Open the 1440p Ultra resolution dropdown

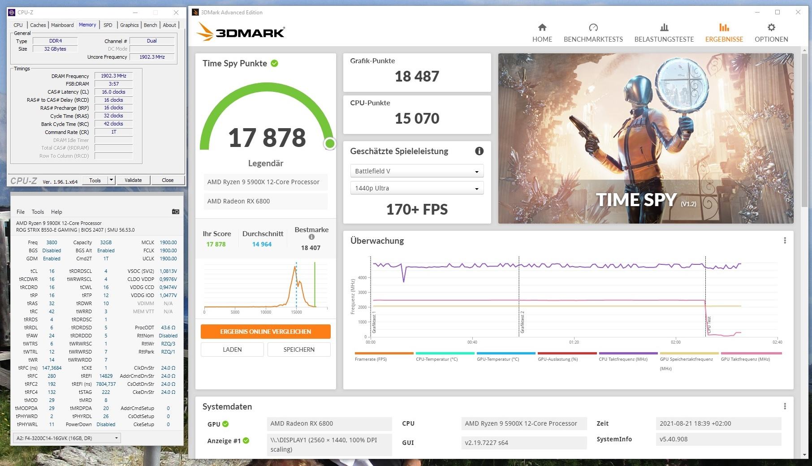pyautogui.click(x=417, y=188)
